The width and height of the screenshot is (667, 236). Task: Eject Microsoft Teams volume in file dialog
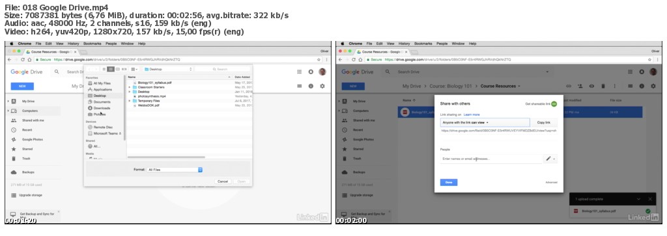[x=120, y=133]
